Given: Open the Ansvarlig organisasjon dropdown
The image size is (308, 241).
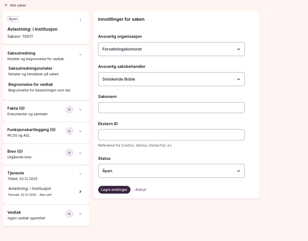Looking at the screenshot, I should (x=171, y=49).
